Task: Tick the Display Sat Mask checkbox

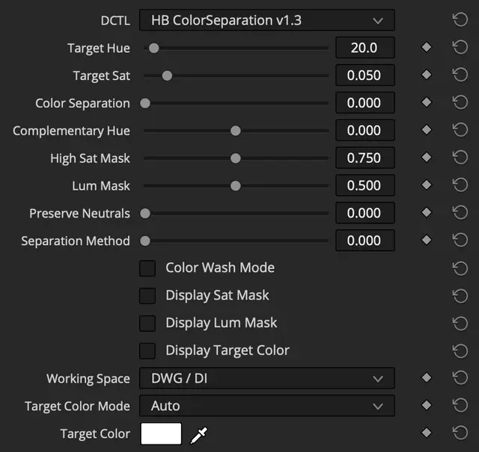Action: tap(147, 296)
